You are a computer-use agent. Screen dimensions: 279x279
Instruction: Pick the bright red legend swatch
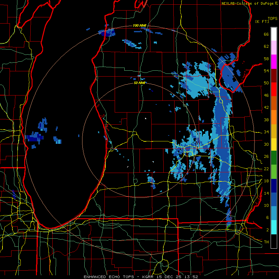[x=274, y=89]
